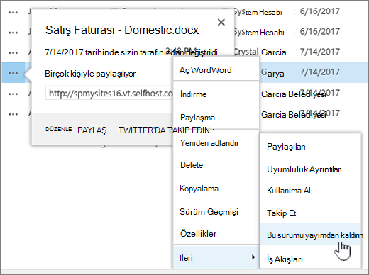Expand the İleri submenu arrow
The image size is (369, 275).
(253, 257)
